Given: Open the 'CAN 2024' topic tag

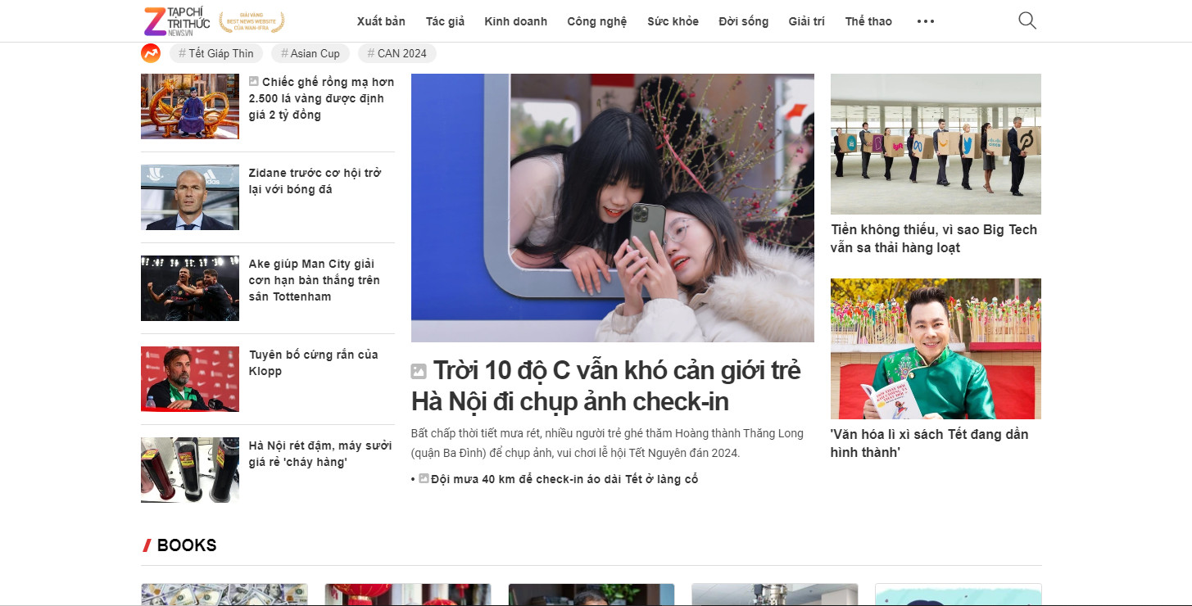Looking at the screenshot, I should coord(397,52).
